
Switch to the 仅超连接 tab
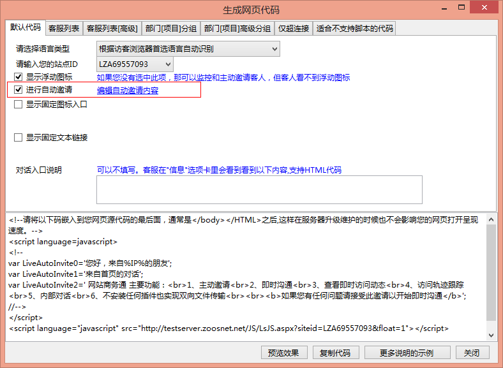click(294, 29)
